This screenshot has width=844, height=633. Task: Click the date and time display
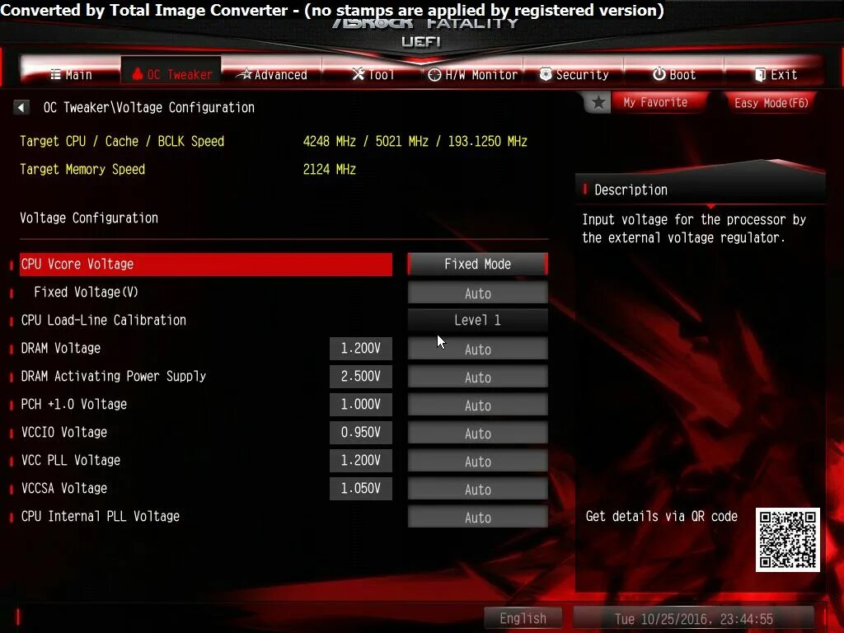[694, 618]
